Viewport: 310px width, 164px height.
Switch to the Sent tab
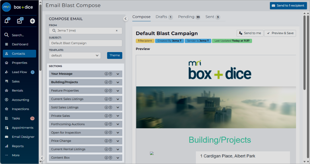[x=212, y=17]
